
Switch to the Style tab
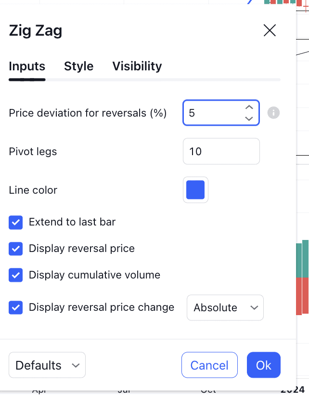[x=78, y=66]
